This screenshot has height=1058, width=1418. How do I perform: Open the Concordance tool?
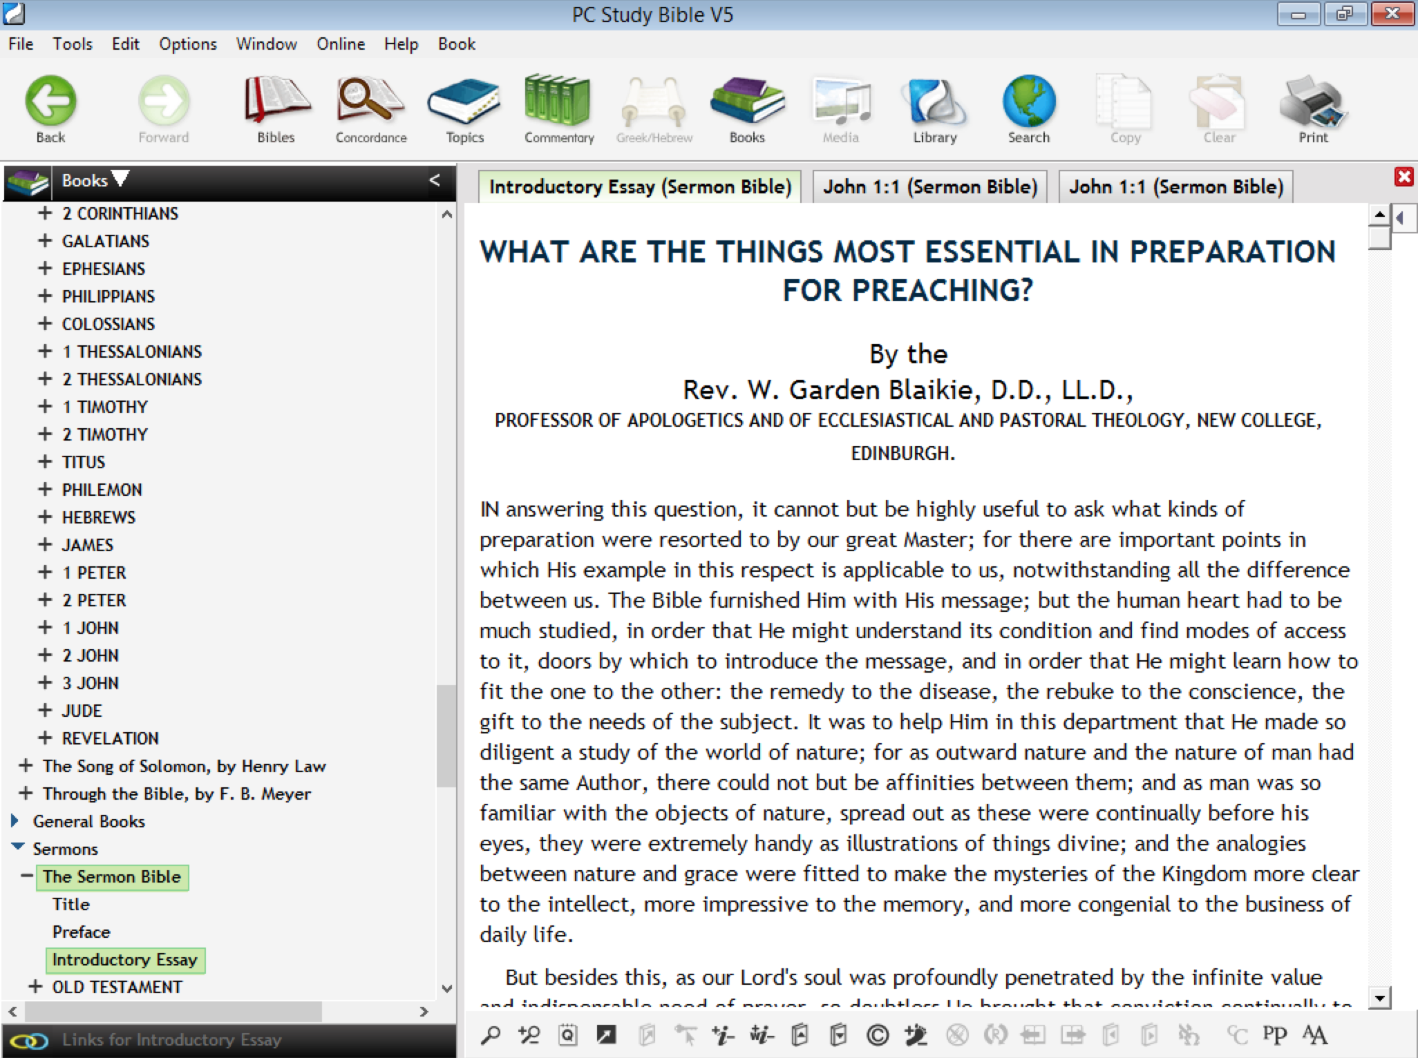point(371,109)
